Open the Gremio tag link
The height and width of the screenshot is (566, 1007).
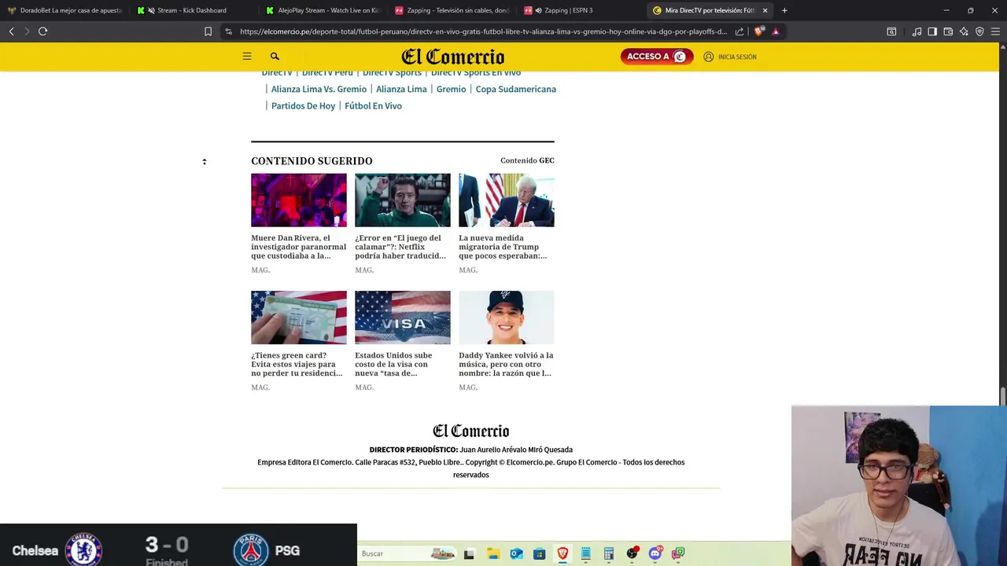point(451,89)
